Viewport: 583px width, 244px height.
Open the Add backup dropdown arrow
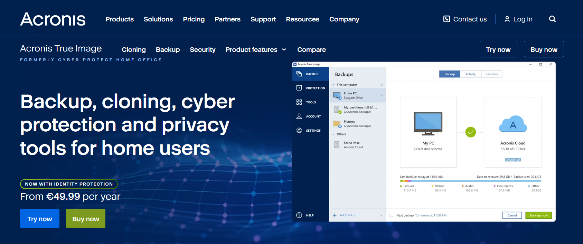pos(382,215)
